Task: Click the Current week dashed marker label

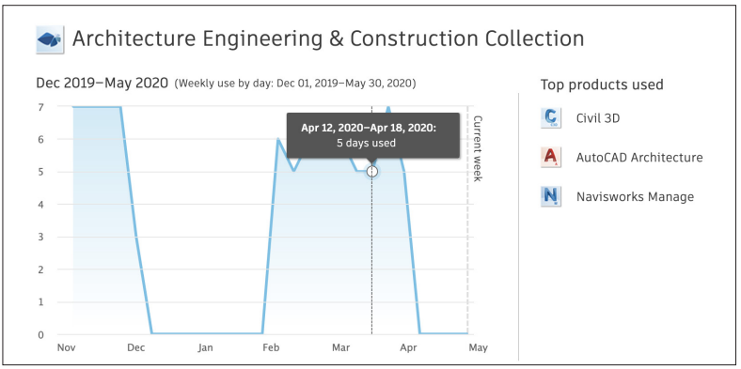Action: pyautogui.click(x=478, y=148)
